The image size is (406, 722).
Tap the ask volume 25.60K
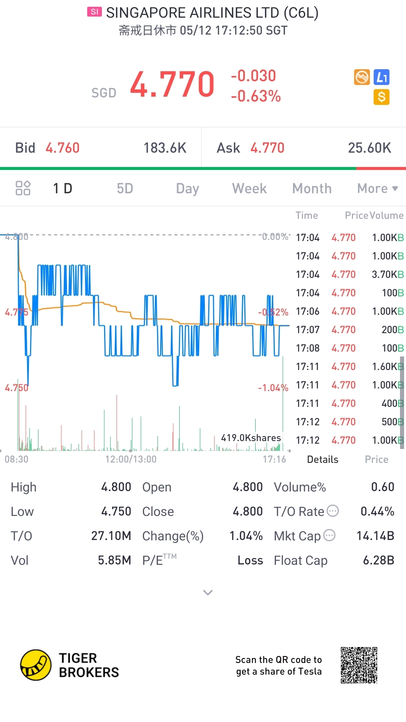(x=370, y=148)
